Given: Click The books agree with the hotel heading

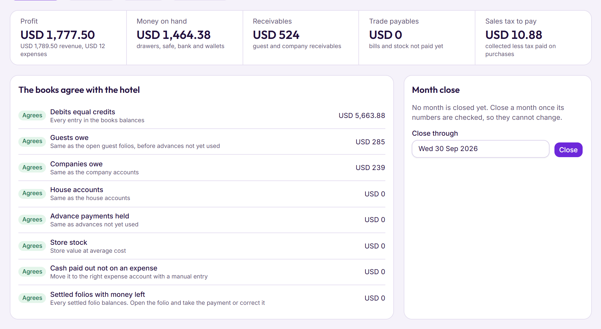Looking at the screenshot, I should point(79,90).
